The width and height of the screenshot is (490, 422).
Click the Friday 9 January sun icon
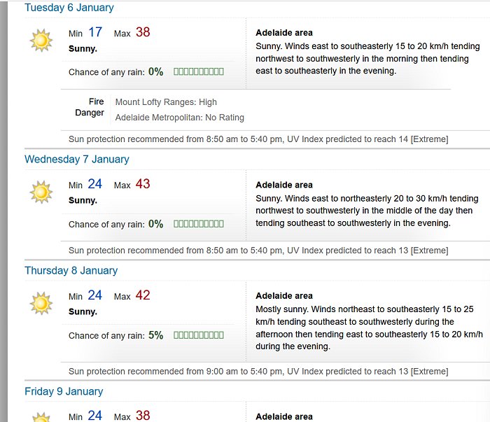[41, 417]
